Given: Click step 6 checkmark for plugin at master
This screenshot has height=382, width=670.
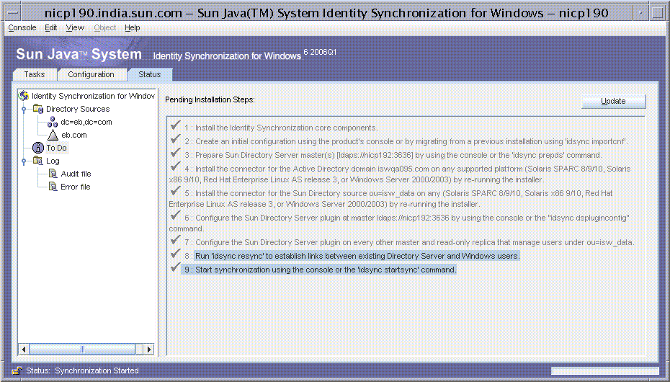Looking at the screenshot, I should coord(175,216).
